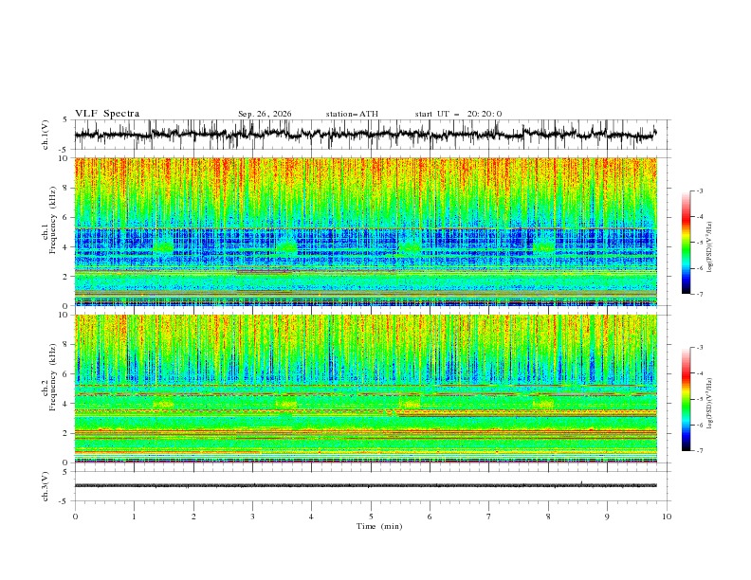Click the green burst near 4 kHz in ch.1 at 8 min
Screen dimensions: 751x580
click(x=543, y=246)
